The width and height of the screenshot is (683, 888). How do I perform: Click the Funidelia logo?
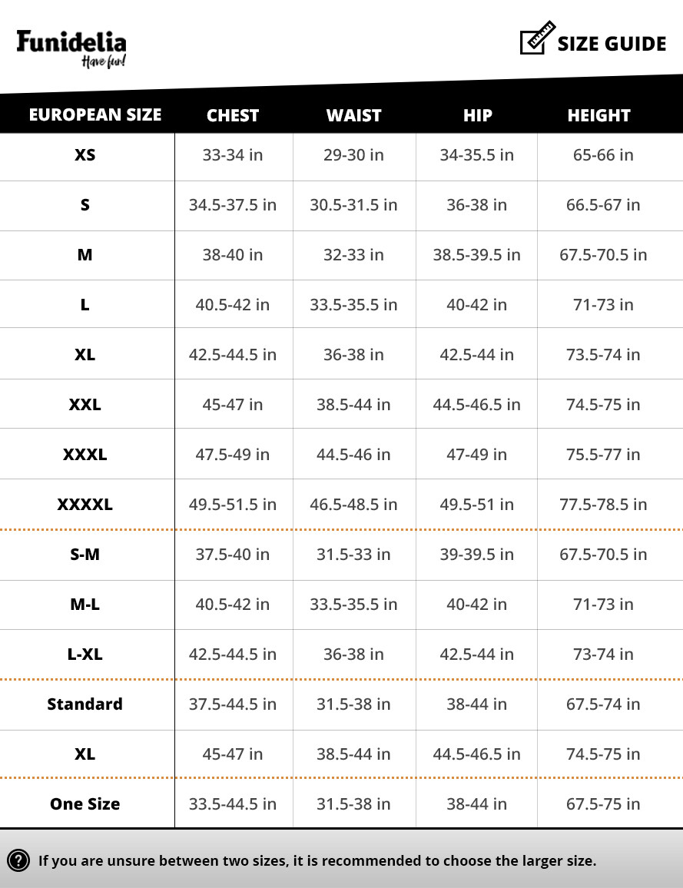click(x=71, y=48)
